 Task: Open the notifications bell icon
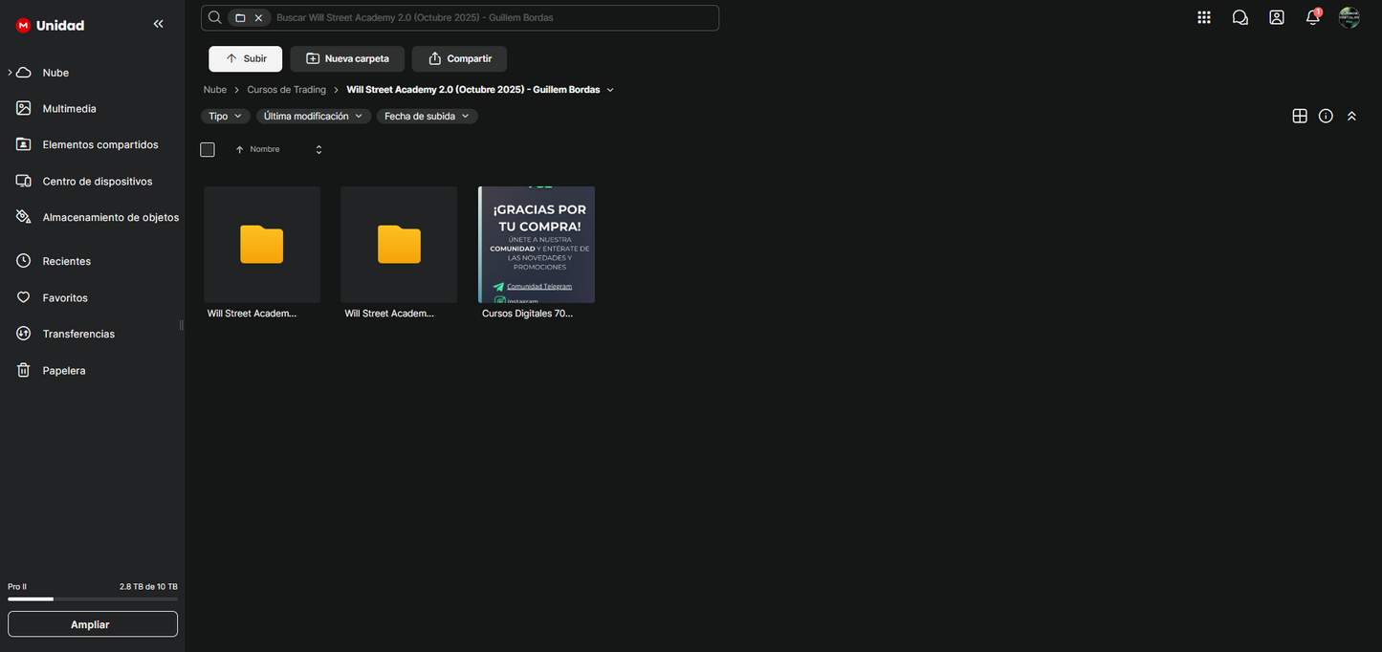[x=1313, y=17]
